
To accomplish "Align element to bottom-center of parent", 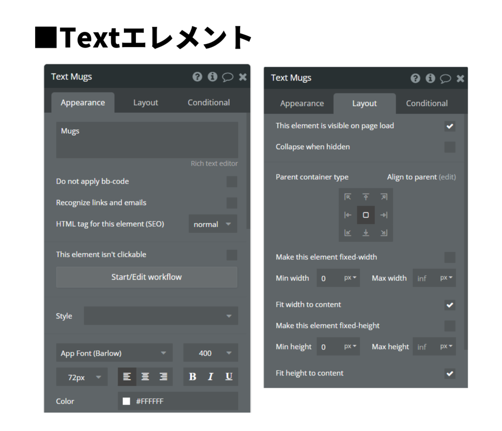I will pos(366,233).
